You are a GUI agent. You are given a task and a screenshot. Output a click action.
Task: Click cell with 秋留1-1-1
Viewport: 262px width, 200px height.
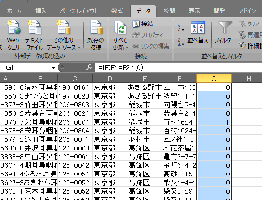tap(179, 96)
